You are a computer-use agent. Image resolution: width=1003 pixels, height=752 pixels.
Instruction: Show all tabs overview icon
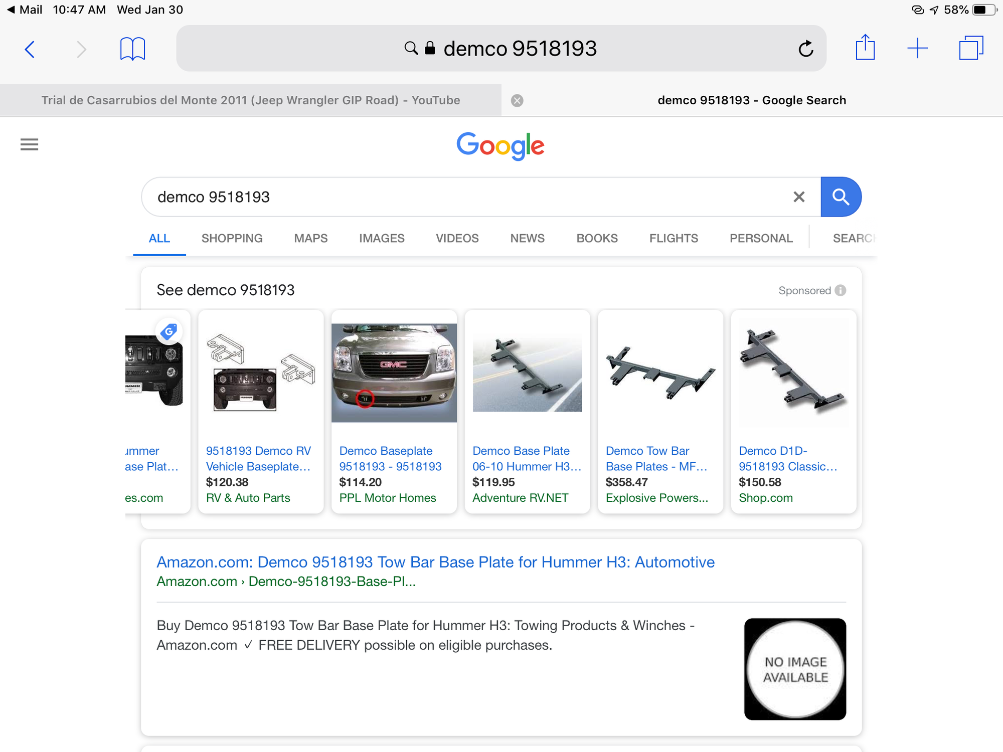(971, 48)
